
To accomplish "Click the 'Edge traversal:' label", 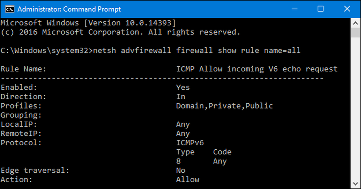I will [35, 170].
